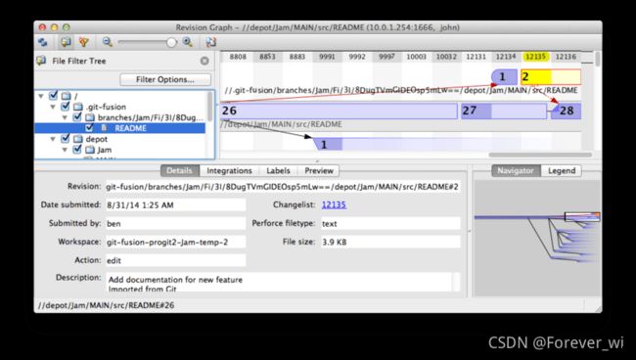Click the filter funnel toolbar icon
Image resolution: width=636 pixels, height=360 pixels.
click(x=83, y=42)
